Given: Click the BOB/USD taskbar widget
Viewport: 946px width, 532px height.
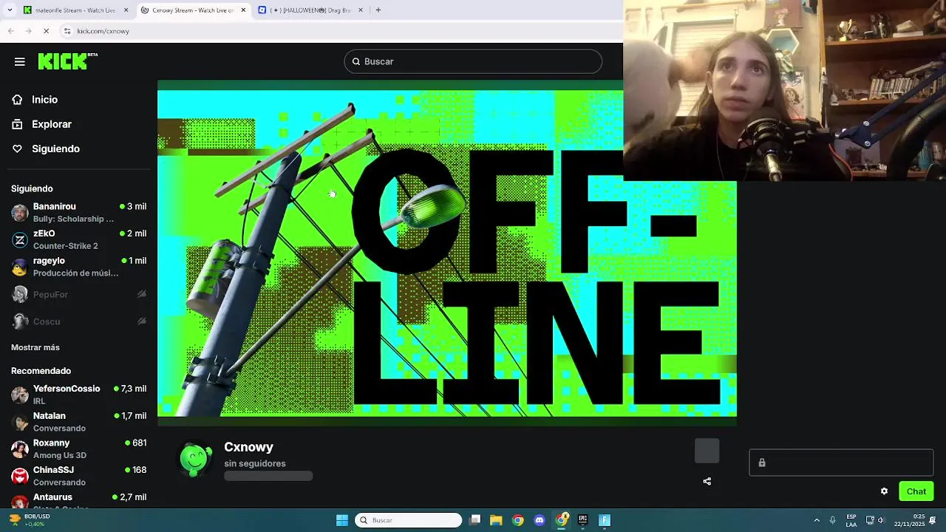Looking at the screenshot, I should pyautogui.click(x=30, y=520).
